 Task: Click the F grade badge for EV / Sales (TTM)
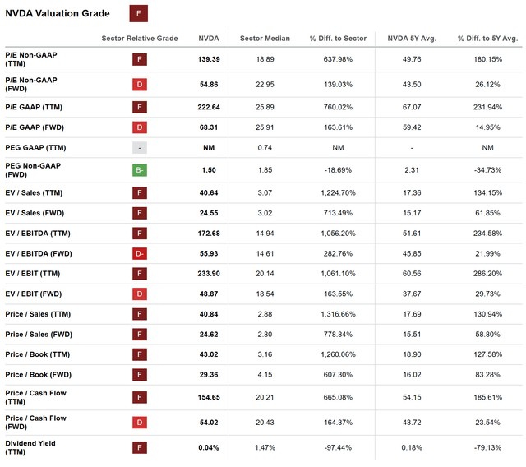(x=140, y=194)
